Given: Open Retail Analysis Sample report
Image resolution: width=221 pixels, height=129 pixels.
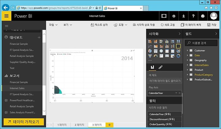Looking at the screenshot, I should [22, 106].
